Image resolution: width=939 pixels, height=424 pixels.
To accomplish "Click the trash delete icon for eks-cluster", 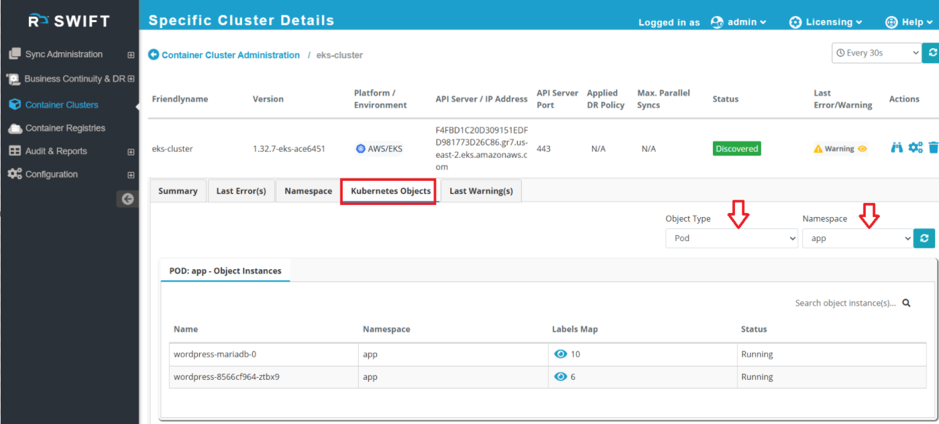I will pos(934,147).
